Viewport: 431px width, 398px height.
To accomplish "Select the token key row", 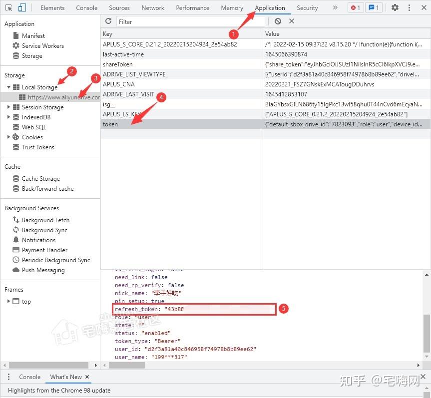I will click(182, 124).
